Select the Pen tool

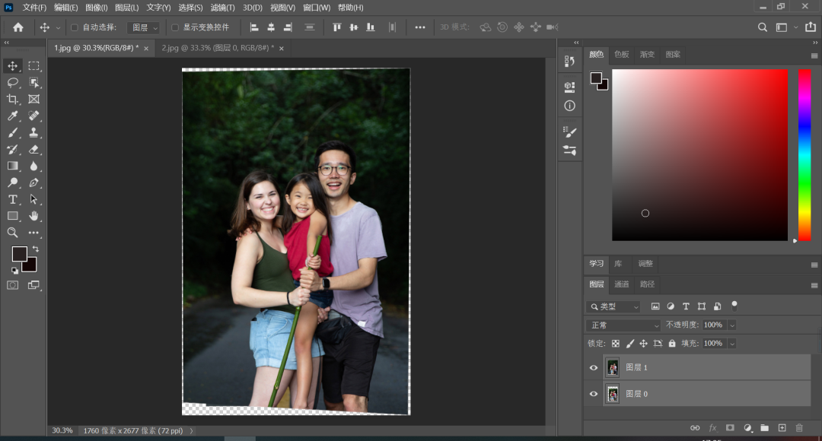(x=34, y=182)
